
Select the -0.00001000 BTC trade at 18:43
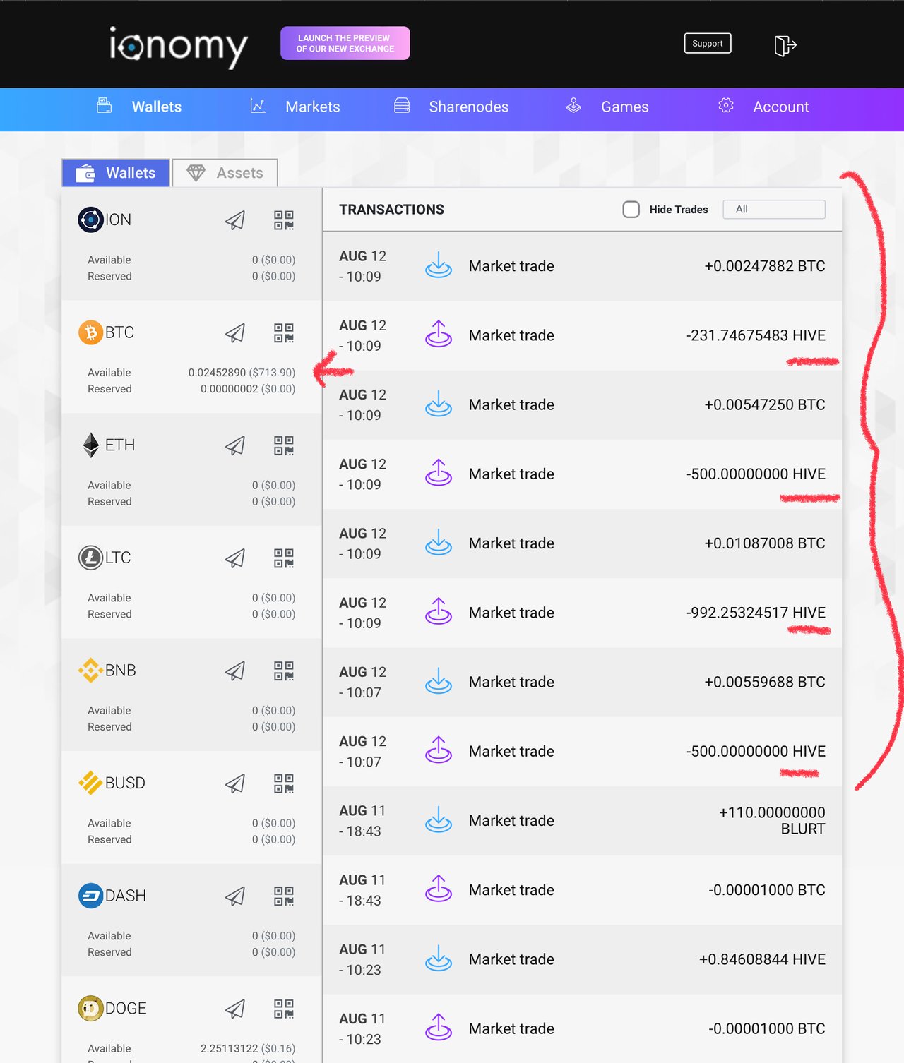point(583,891)
